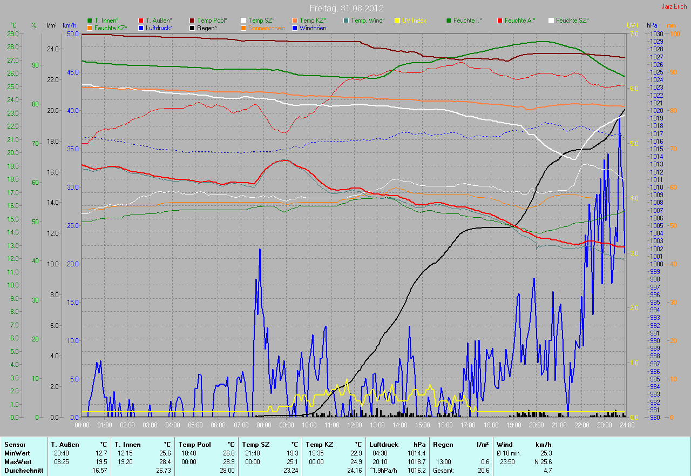The height and width of the screenshot is (476, 691).
Task: Click the 'min' sunshine axis unit label
Action: click(671, 25)
